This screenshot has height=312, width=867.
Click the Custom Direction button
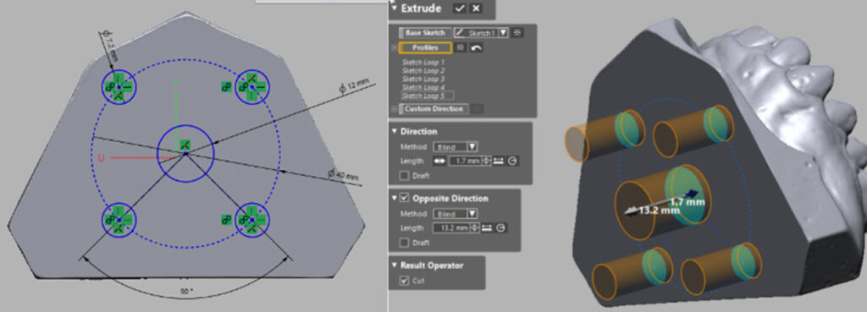(433, 109)
